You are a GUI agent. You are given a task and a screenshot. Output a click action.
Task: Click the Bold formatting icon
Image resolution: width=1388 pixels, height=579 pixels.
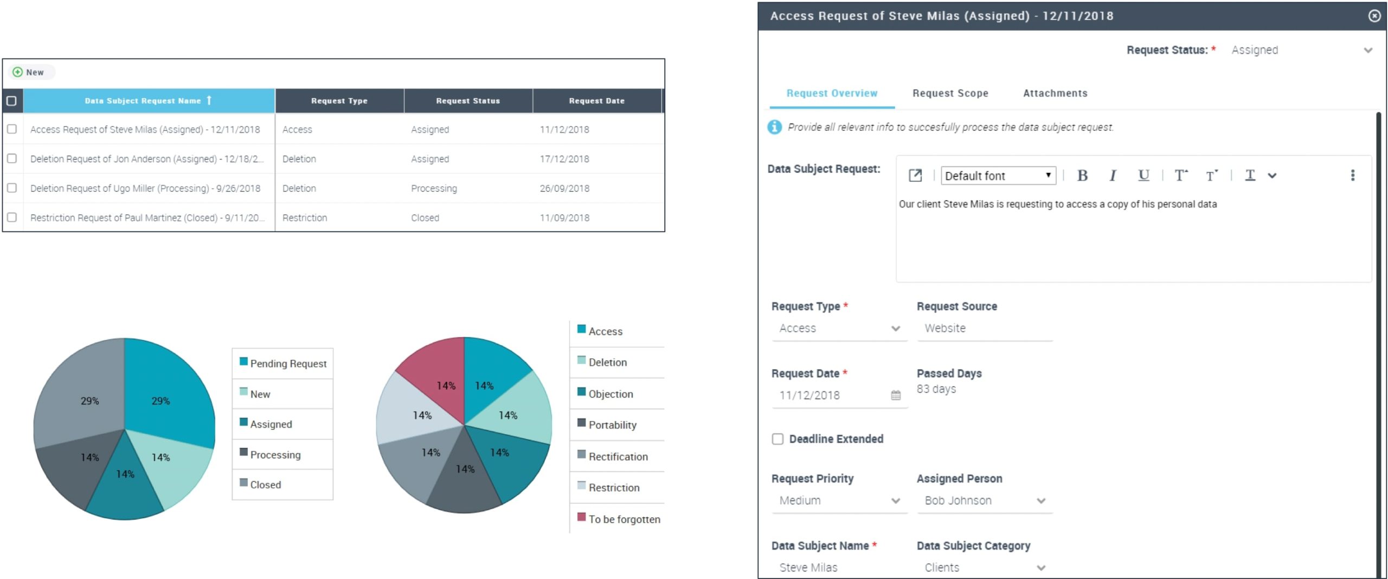click(1082, 176)
